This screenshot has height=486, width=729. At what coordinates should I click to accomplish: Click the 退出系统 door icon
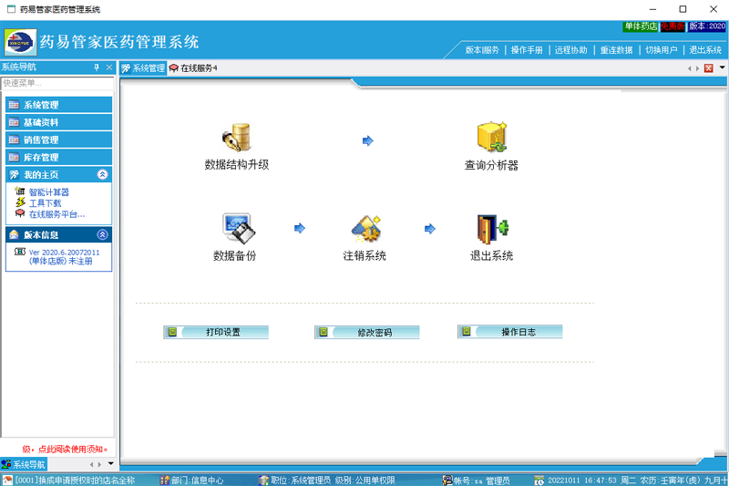[492, 229]
